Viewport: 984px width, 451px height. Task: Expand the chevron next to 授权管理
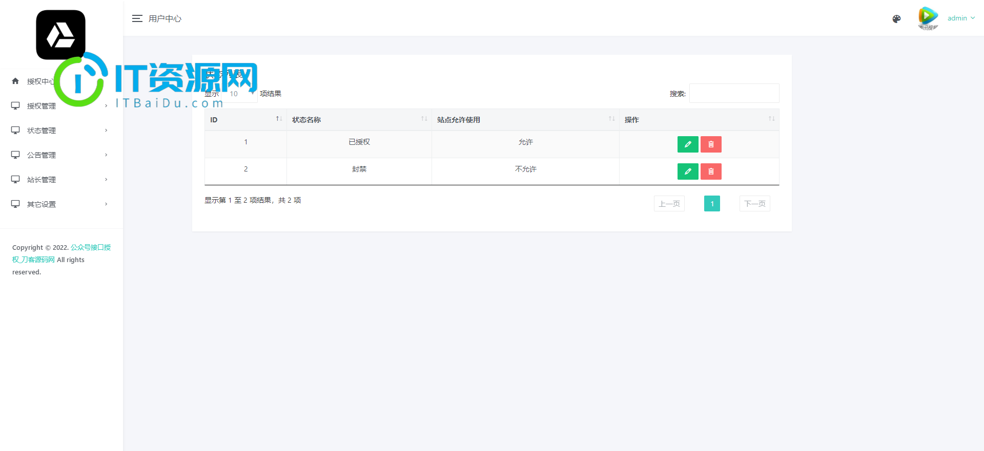(106, 106)
